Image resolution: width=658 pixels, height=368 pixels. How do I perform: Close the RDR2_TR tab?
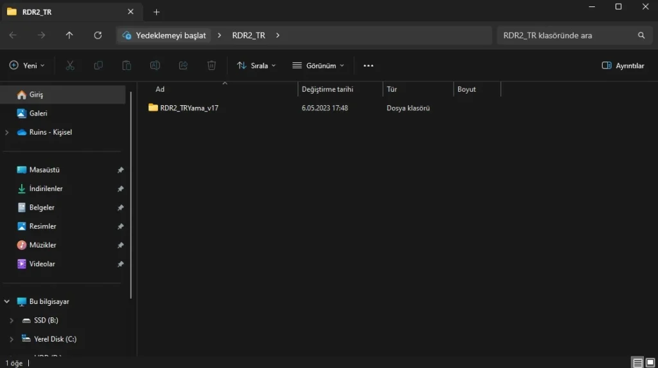130,12
